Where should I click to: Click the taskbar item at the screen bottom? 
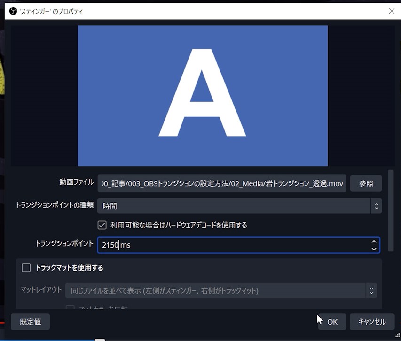[100, 339]
